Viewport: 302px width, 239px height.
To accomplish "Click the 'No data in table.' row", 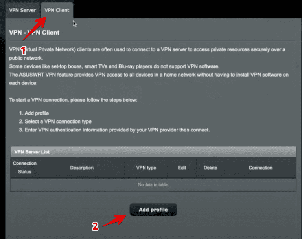I will click(x=153, y=184).
